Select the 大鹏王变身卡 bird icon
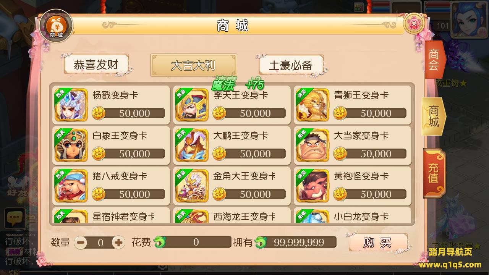 click(192, 145)
